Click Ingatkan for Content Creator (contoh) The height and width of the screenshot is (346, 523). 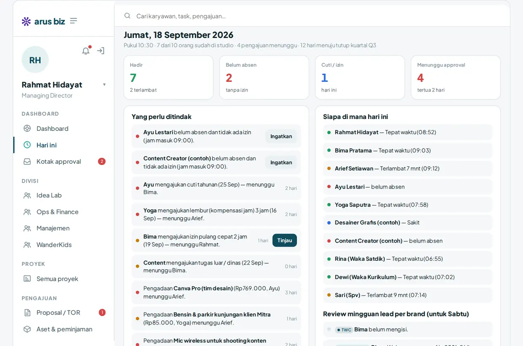(x=281, y=162)
